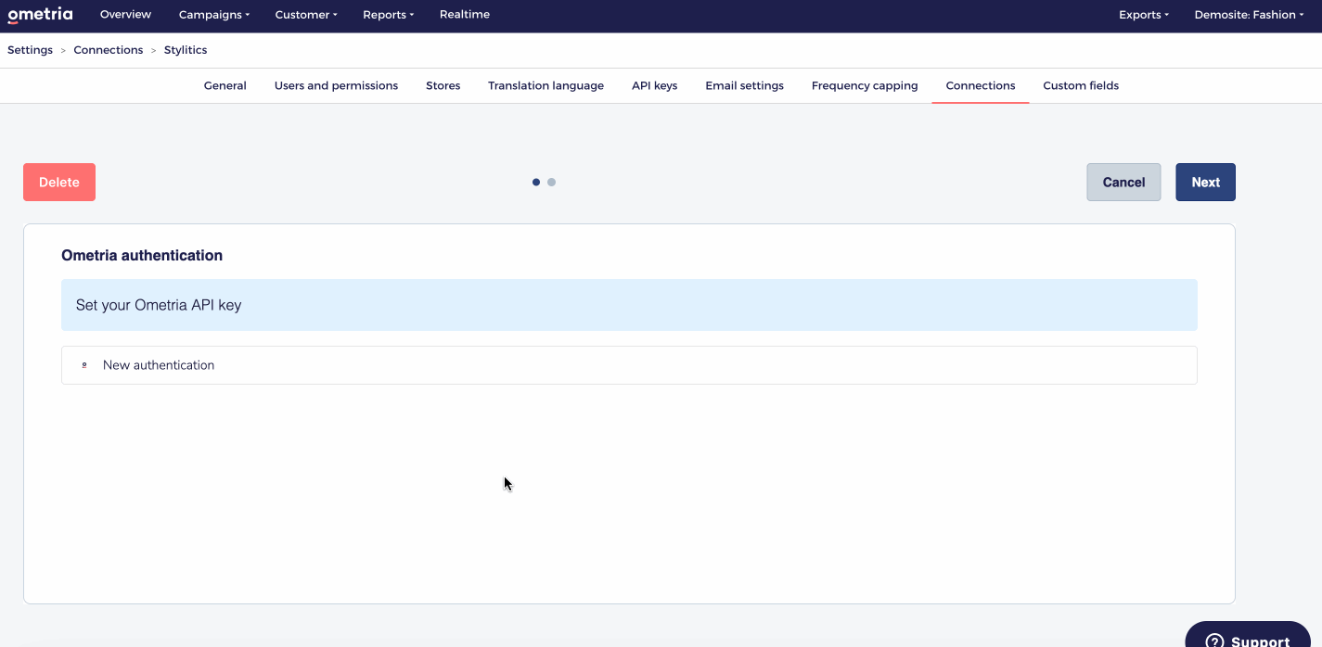
Task: Open the Demosite: Fashion account menu
Action: pyautogui.click(x=1249, y=15)
